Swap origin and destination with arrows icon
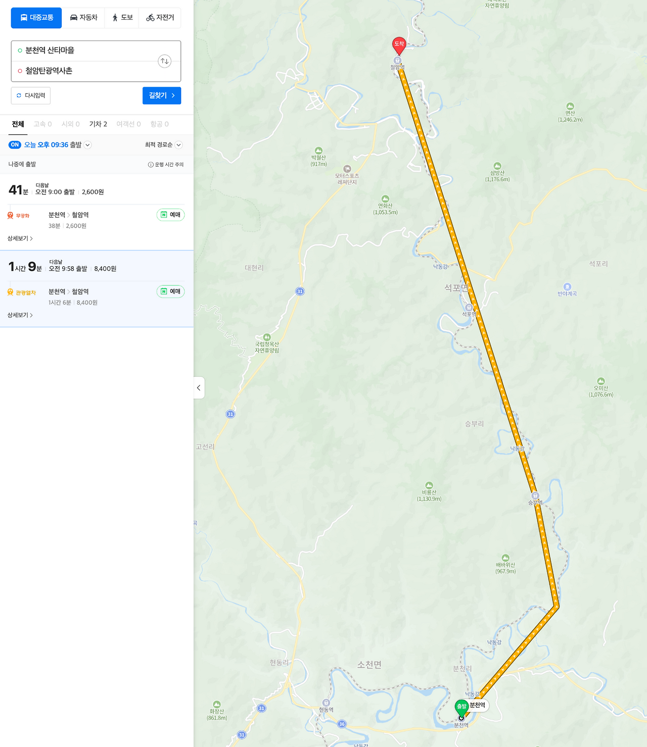Screen dimensions: 647x747 pos(164,61)
